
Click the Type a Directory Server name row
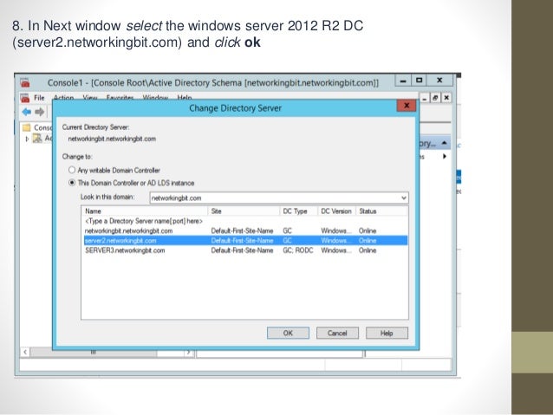click(x=245, y=221)
